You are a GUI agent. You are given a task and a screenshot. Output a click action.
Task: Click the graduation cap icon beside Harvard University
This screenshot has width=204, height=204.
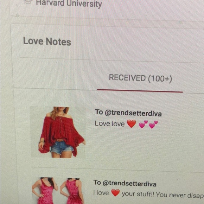[x=27, y=2]
